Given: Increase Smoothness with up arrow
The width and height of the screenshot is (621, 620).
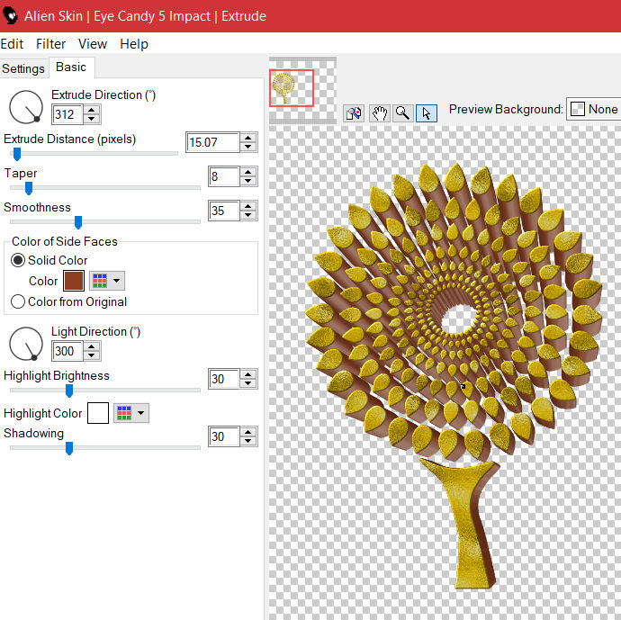Looking at the screenshot, I should (x=247, y=206).
